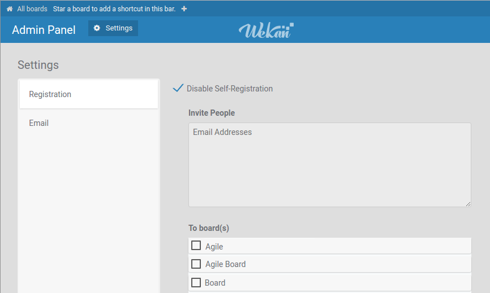Screen dimensions: 490x293
Task: Click the Disable Self-Registration label text
Action: (230, 89)
